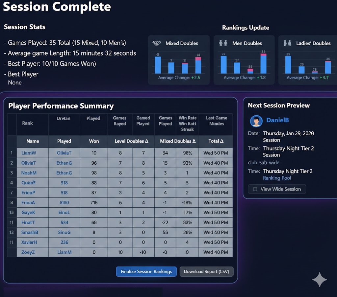The height and width of the screenshot is (297, 337).
Task: Click DanielB's avatar in Next Session Preview
Action: tap(257, 121)
